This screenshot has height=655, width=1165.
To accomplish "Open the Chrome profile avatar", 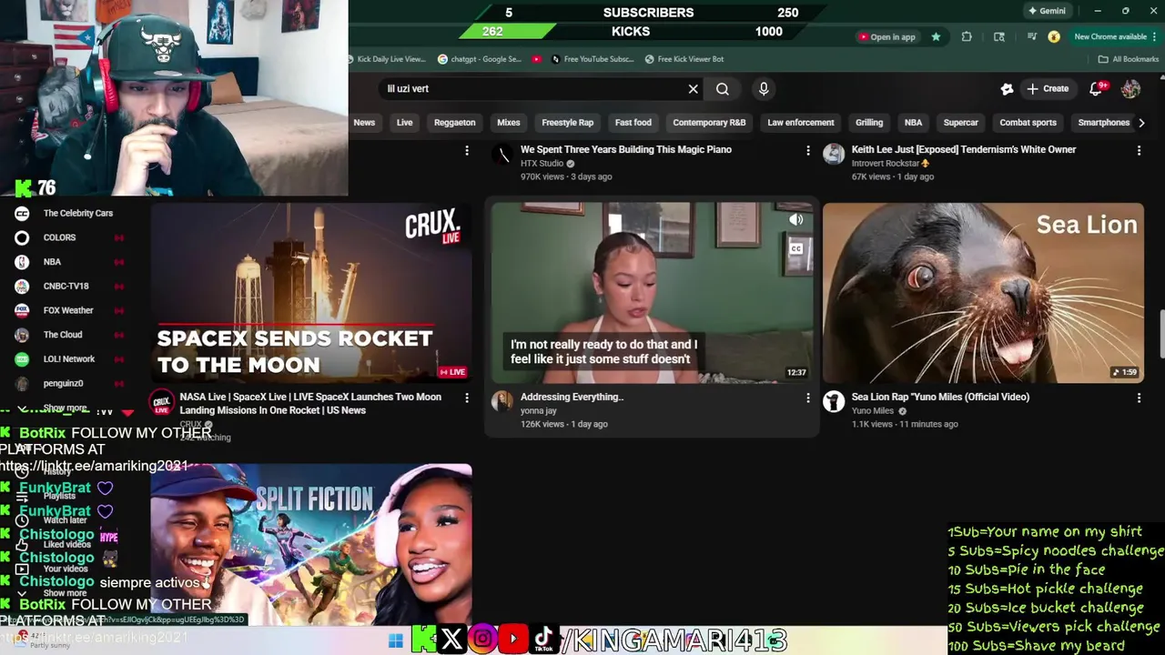I will (x=1054, y=36).
